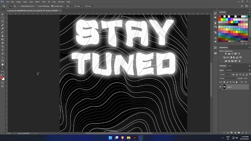
Task: Open File Explorer from taskbar
Action: point(129,138)
